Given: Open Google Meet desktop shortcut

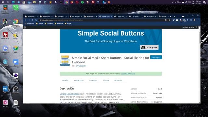Looking at the screenshot, I should (16, 49).
